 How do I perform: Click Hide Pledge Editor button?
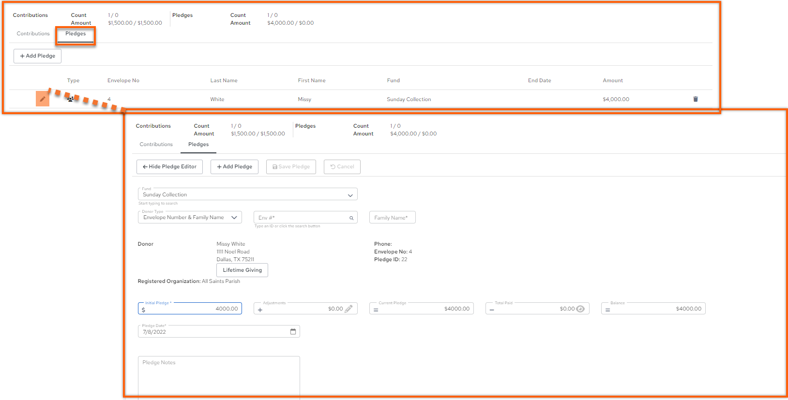169,167
